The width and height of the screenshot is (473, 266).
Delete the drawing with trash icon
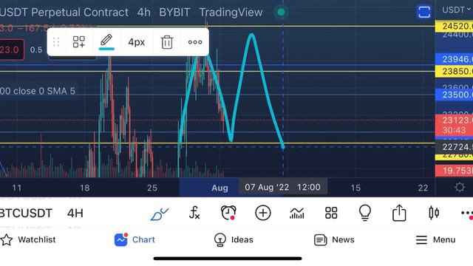coord(167,42)
